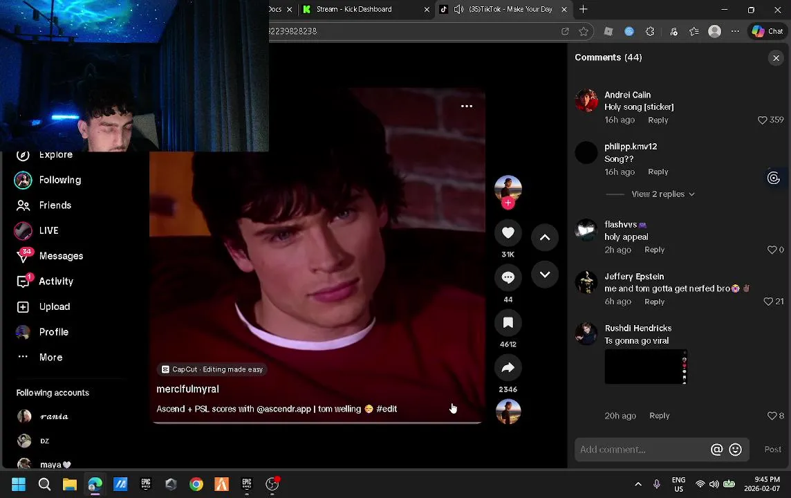Screen dimensions: 791x498
Task: Like Rushdi Hendricks's comment
Action: pyautogui.click(x=772, y=416)
